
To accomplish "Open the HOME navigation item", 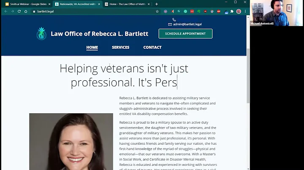I will (92, 47).
